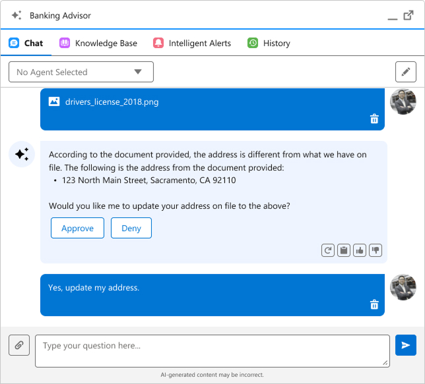This screenshot has height=384, width=425.
Task: Minimize the Banking Advisor panel
Action: [x=392, y=16]
